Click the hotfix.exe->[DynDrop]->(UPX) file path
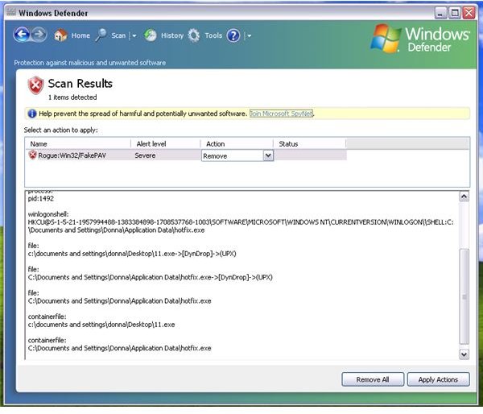Image resolution: width=483 pixels, height=414 pixels. (x=151, y=277)
